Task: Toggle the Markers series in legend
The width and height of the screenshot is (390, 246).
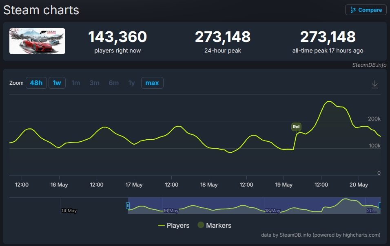Action: (215, 225)
